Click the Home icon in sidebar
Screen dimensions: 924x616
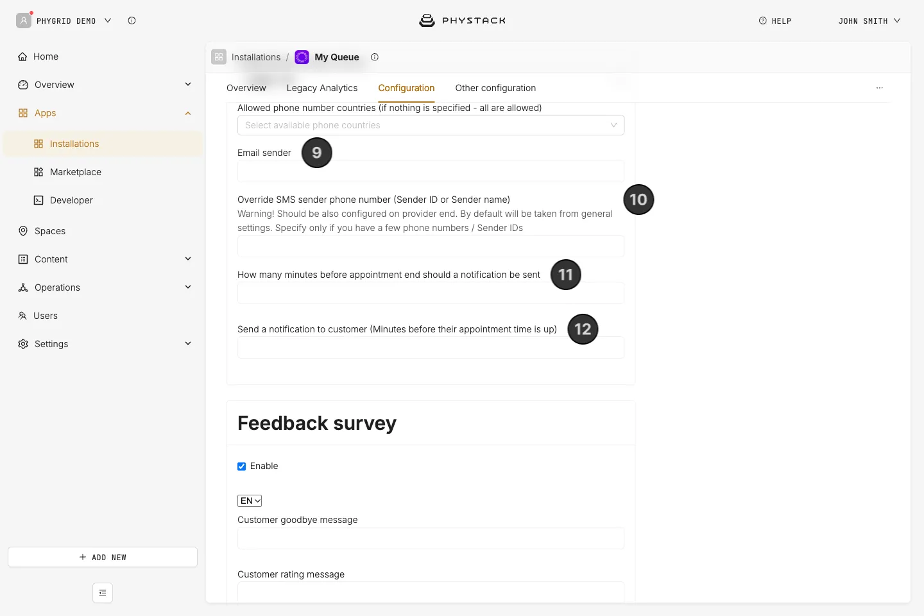[23, 56]
